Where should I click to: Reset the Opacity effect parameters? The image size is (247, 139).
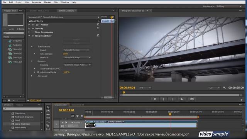point(98,28)
